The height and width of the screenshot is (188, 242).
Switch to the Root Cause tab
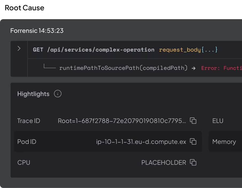(25, 8)
